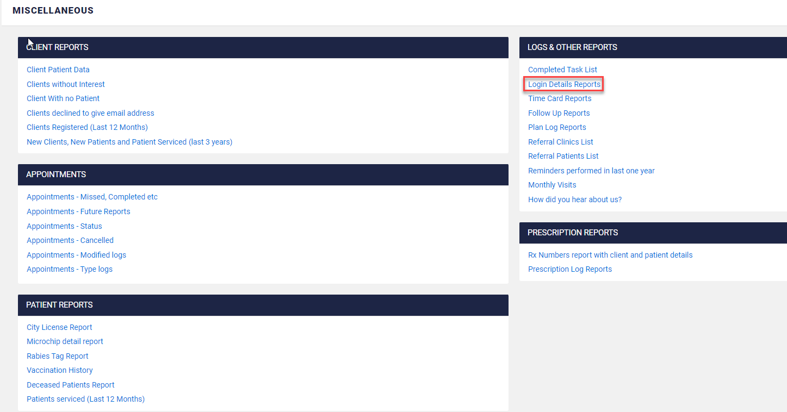Open Patients serviced (Last 12 Months)
787x412 pixels.
point(85,399)
